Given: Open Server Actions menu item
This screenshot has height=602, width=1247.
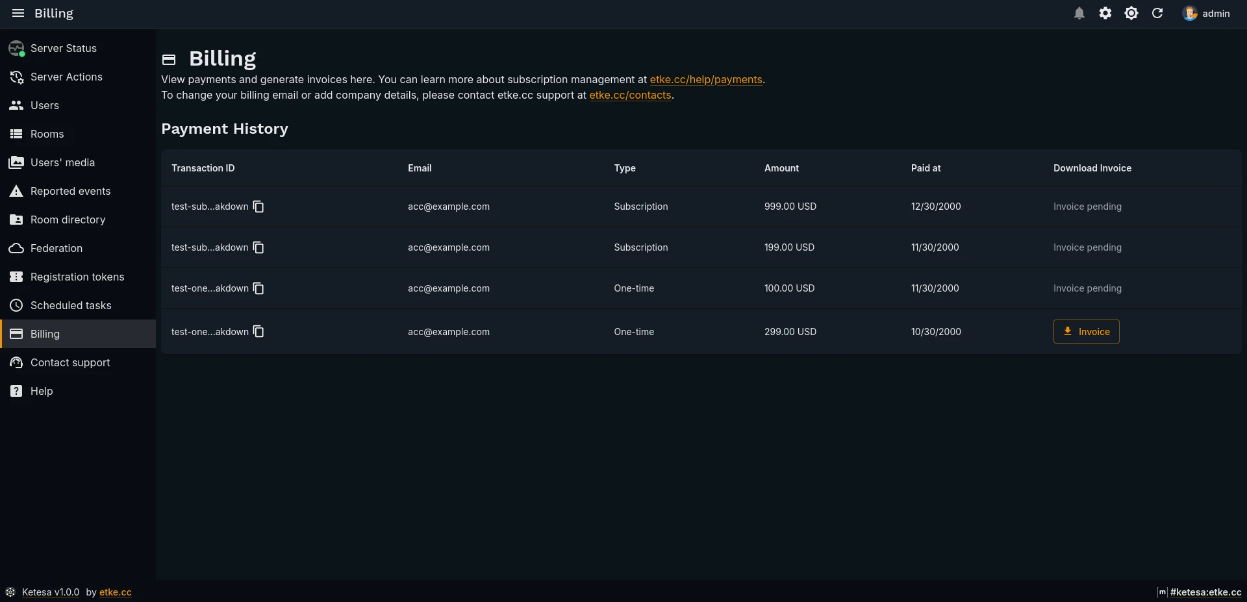Looking at the screenshot, I should 78,77.
